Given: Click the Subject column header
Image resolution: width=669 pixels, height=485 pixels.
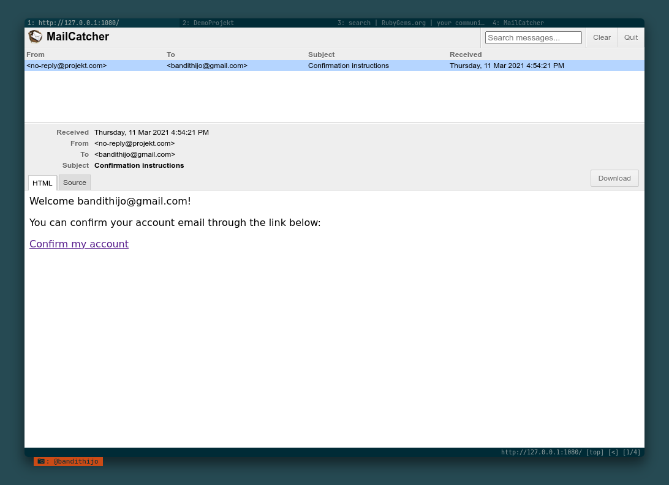Looking at the screenshot, I should click(x=321, y=55).
